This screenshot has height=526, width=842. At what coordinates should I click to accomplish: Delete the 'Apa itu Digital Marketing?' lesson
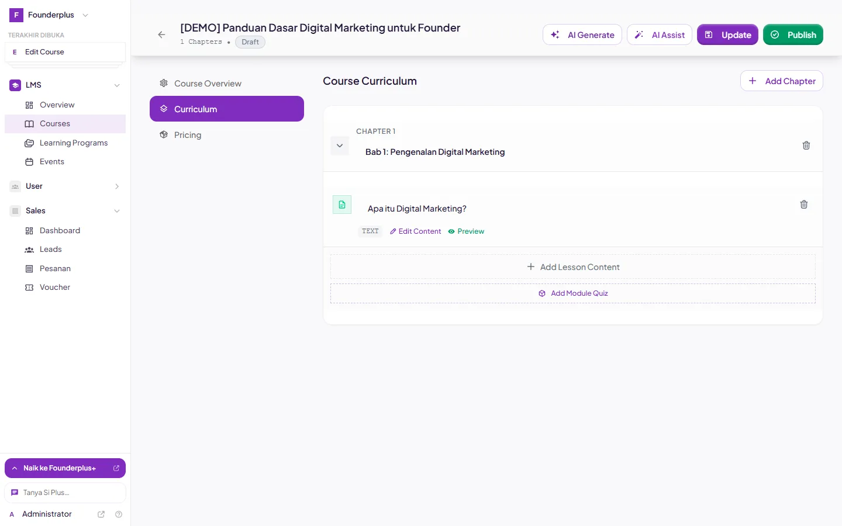[804, 205]
